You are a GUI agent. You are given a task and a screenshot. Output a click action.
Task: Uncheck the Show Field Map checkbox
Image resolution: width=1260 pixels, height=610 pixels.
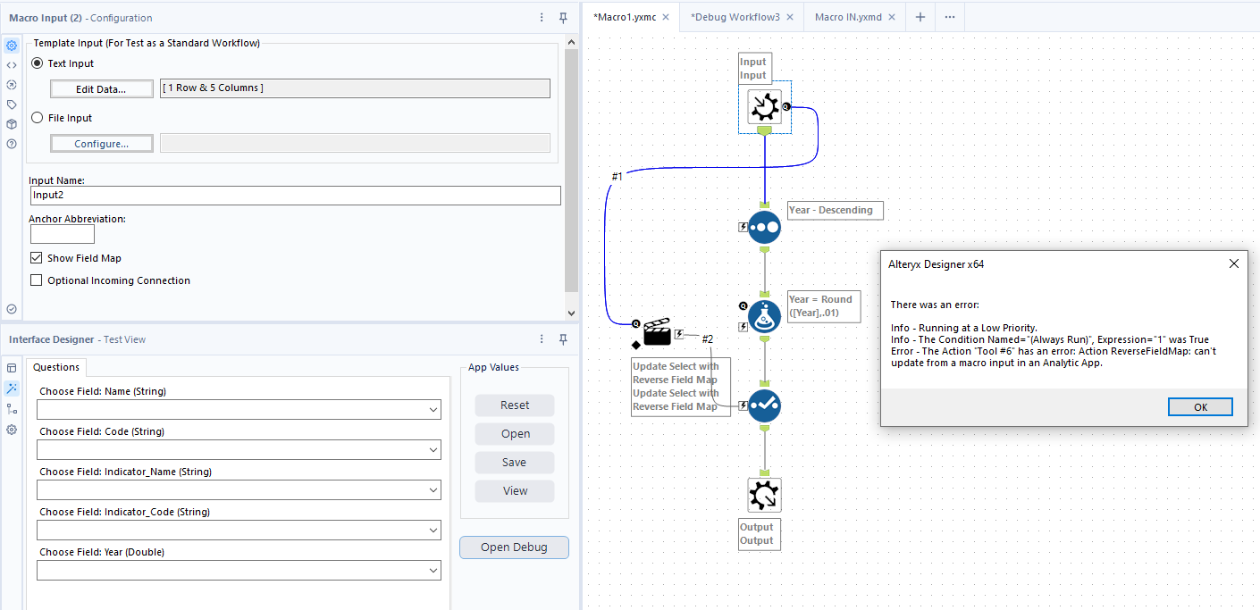37,257
